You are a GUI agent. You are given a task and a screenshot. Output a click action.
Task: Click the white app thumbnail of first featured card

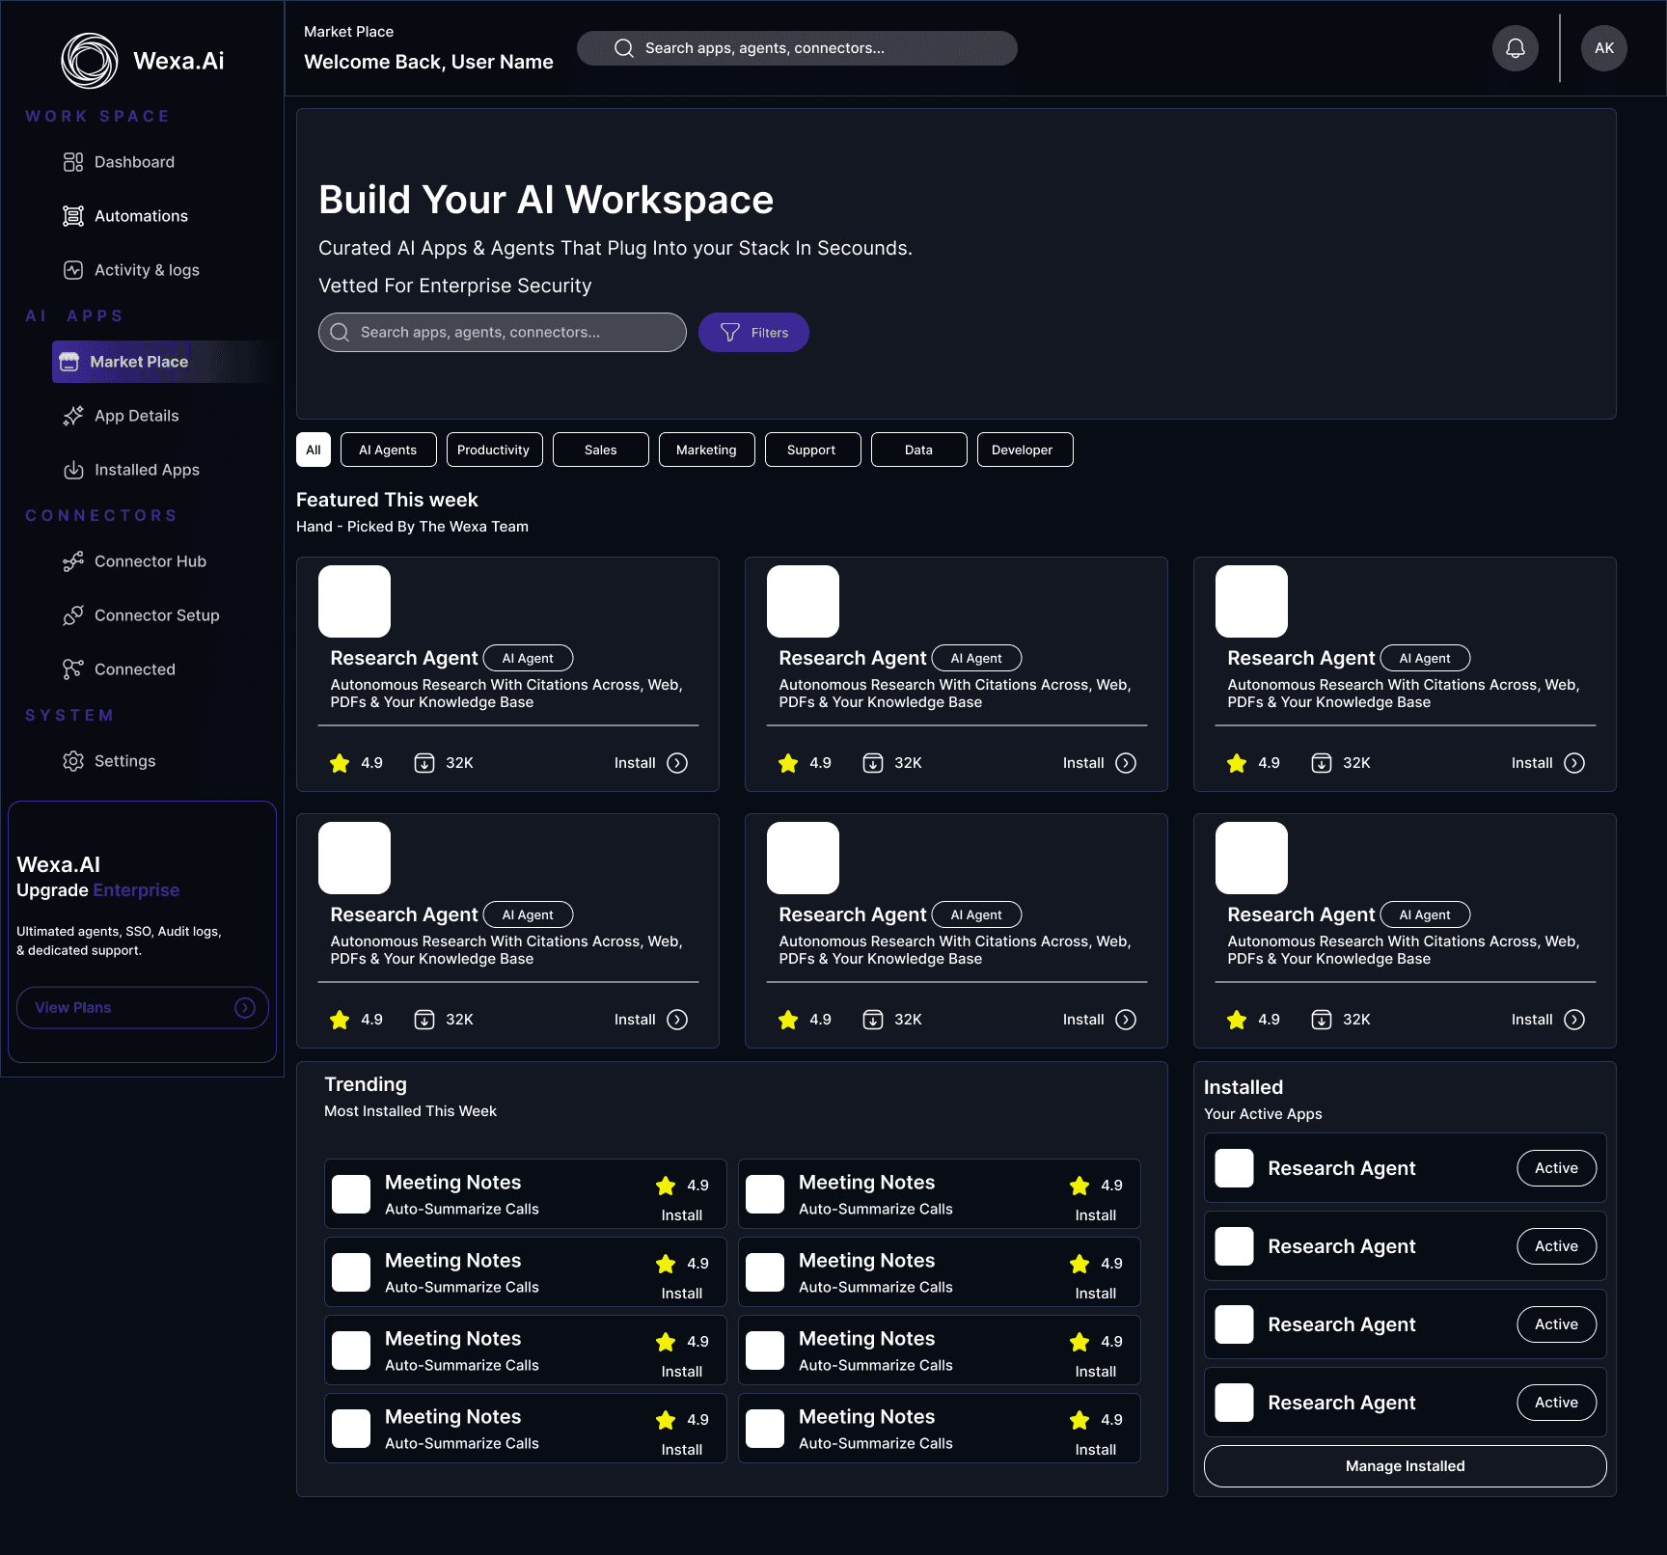[x=354, y=601]
